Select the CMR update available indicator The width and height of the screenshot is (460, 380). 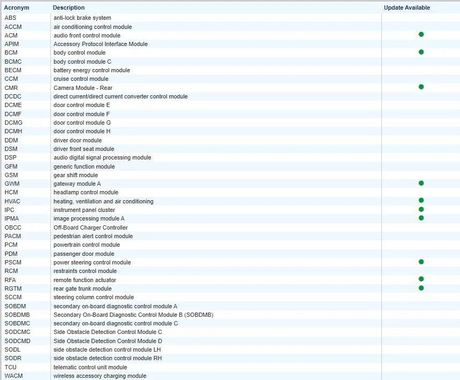(x=421, y=87)
